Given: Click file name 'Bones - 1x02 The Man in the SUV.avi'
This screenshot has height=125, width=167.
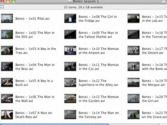Looking at the screenshot, I should click(35, 35).
